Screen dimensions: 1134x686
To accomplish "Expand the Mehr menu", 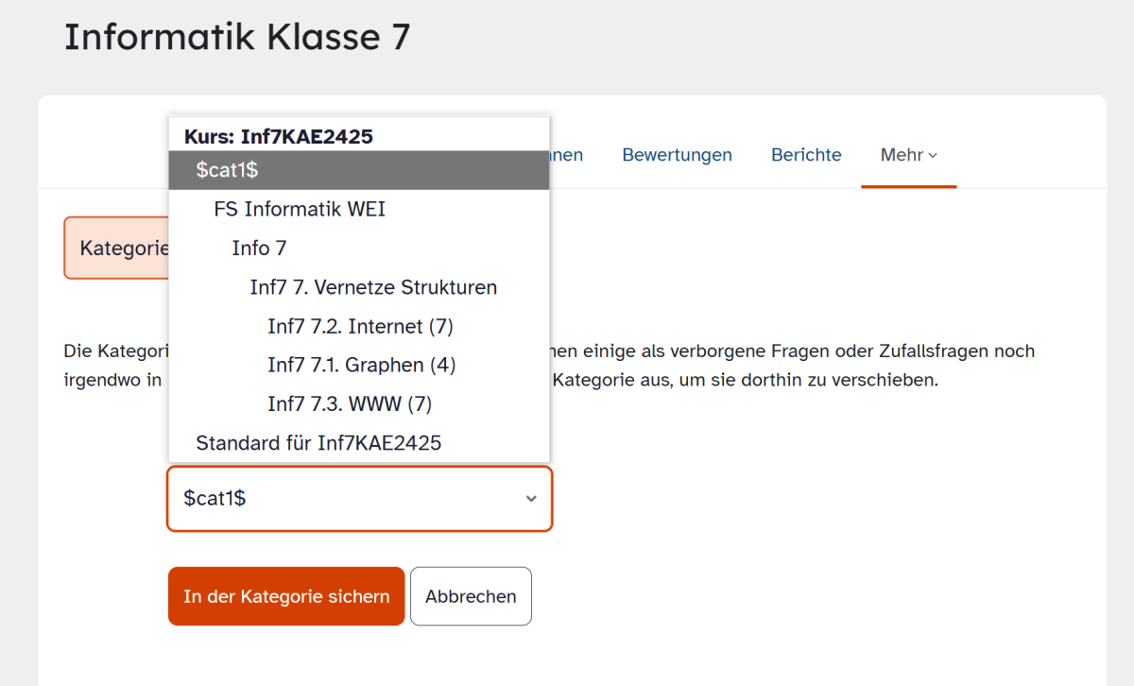I will pos(908,155).
